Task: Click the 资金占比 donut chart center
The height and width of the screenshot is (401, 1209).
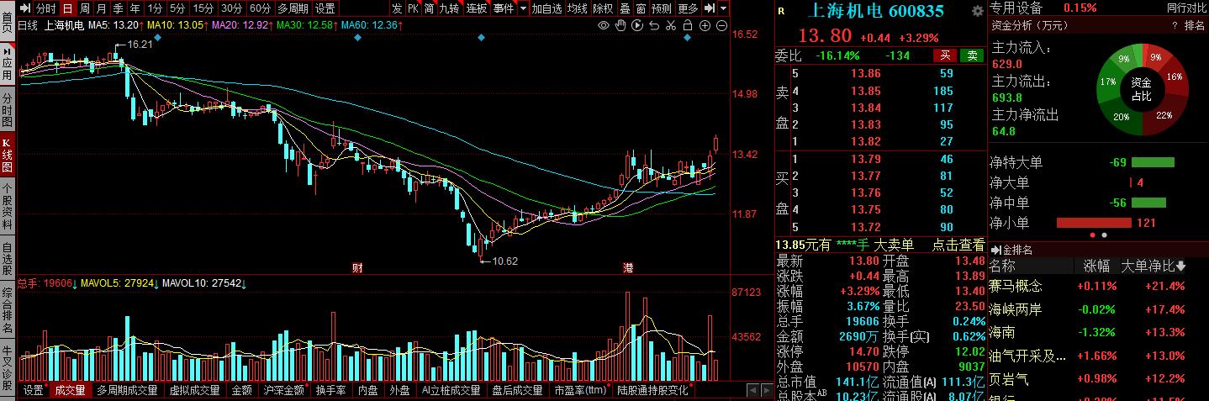Action: click(x=1140, y=88)
